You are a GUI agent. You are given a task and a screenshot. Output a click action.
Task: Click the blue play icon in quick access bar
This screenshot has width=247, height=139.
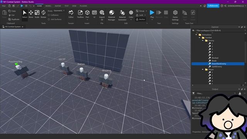point(22,6)
